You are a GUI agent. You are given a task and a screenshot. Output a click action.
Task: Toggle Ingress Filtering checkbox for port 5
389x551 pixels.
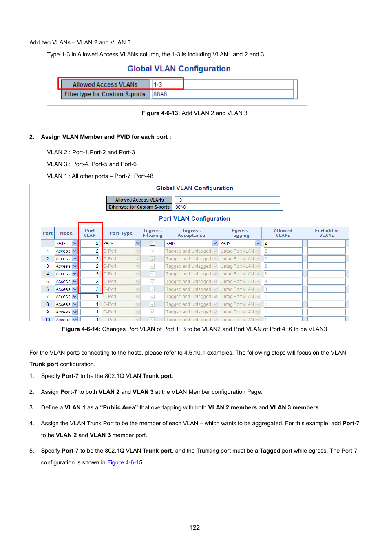(x=153, y=282)
